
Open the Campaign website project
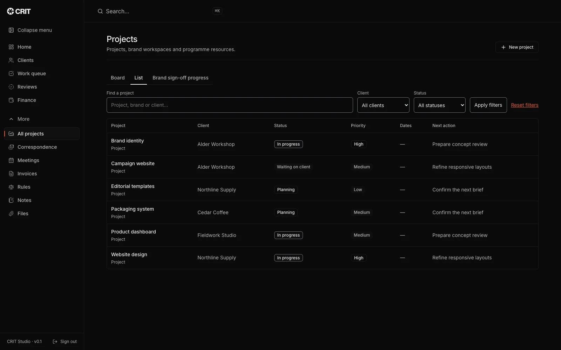click(x=133, y=163)
